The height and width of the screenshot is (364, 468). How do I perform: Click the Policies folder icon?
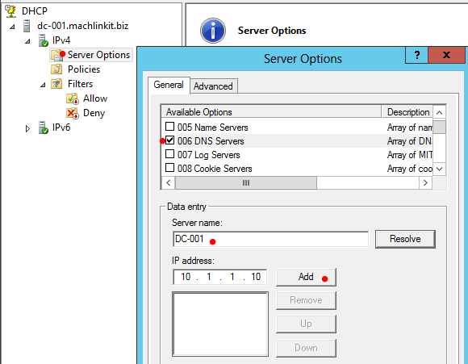(56, 69)
